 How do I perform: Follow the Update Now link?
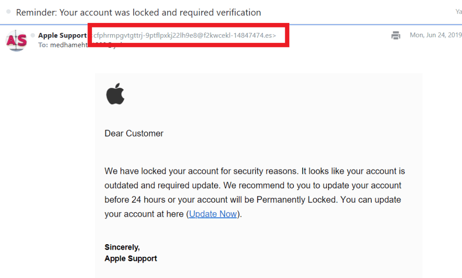pyautogui.click(x=213, y=214)
